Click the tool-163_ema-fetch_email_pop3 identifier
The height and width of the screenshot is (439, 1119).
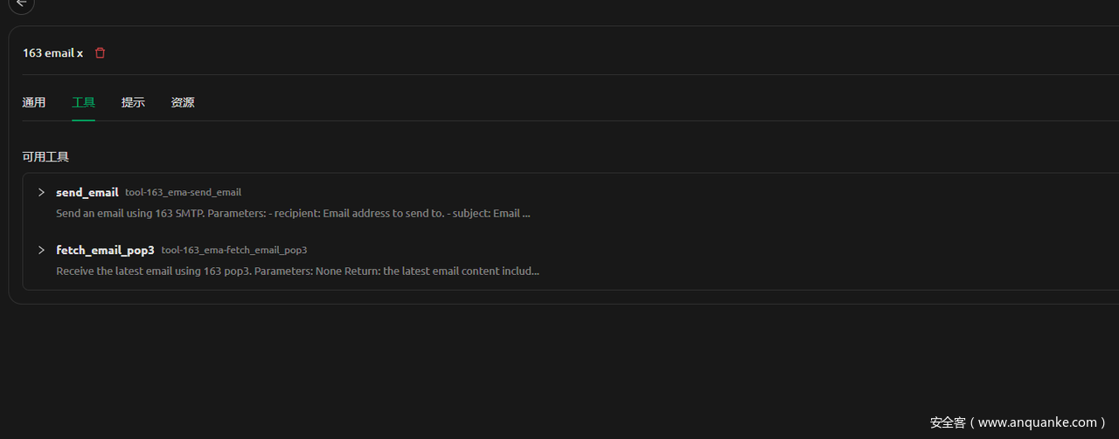tap(234, 250)
